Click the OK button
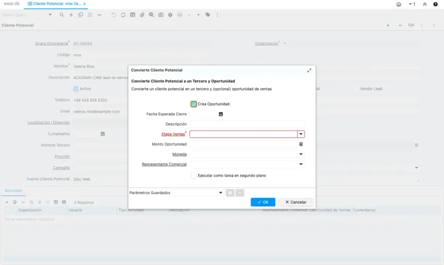Screen dimensions: 444x265 pos(263,202)
